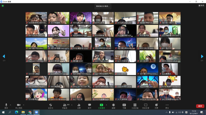
Task: Toggle meeting recording
Action: tap(114, 106)
